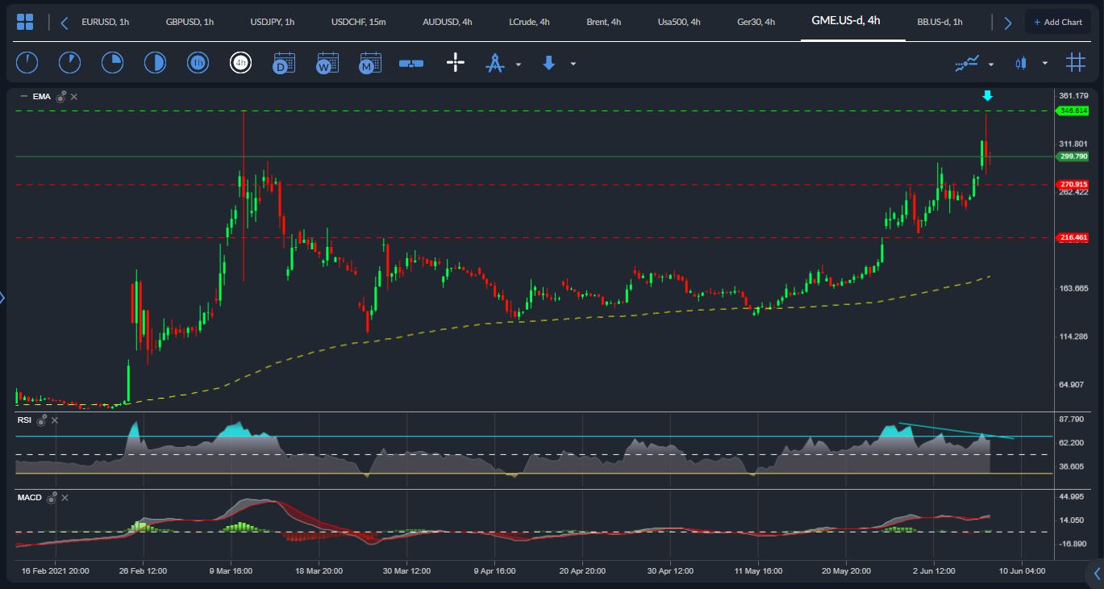
Task: Collapse the EMA indicator with minus
Action: pos(23,97)
